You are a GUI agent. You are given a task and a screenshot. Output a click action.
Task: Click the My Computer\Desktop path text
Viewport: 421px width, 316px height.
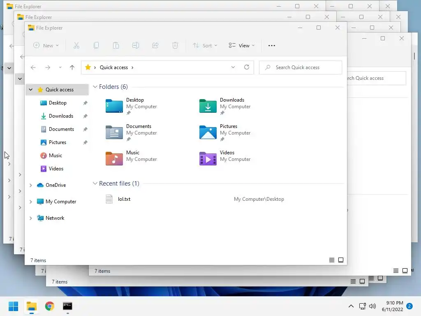pyautogui.click(x=259, y=199)
